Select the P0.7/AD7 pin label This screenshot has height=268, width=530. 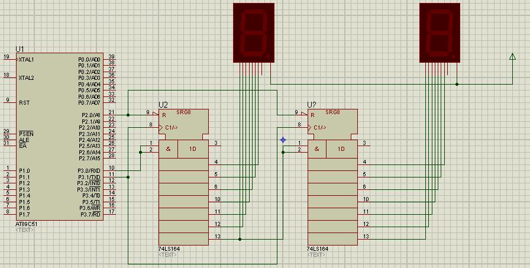click(x=89, y=102)
